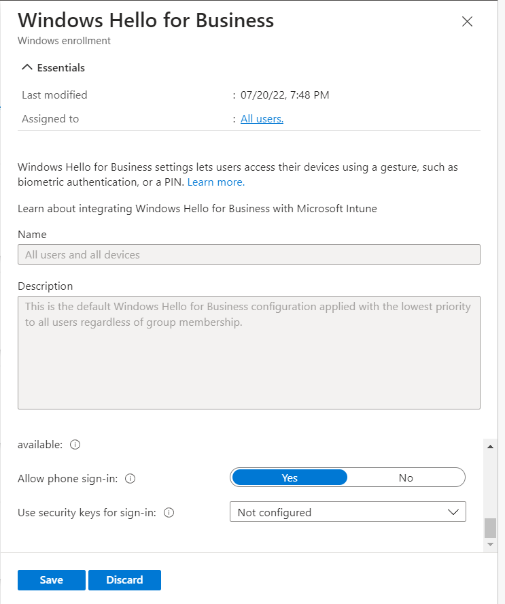Click the scrollbar down arrow

(490, 544)
